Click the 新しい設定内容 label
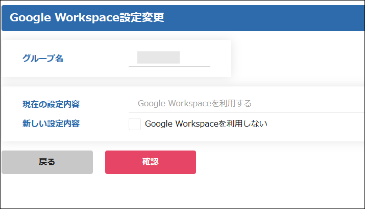 click(51, 123)
